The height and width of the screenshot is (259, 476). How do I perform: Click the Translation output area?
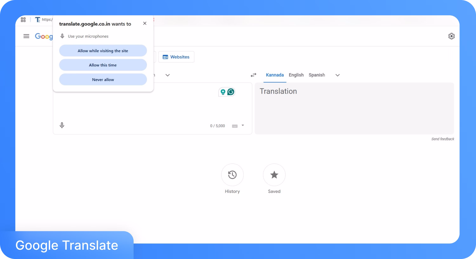pos(354,109)
